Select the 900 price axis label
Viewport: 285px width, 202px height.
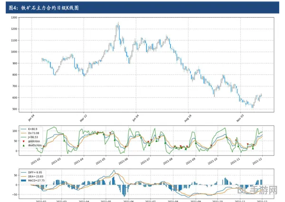pyautogui.click(x=15, y=63)
